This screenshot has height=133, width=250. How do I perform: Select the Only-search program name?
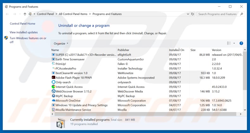coord(63,82)
